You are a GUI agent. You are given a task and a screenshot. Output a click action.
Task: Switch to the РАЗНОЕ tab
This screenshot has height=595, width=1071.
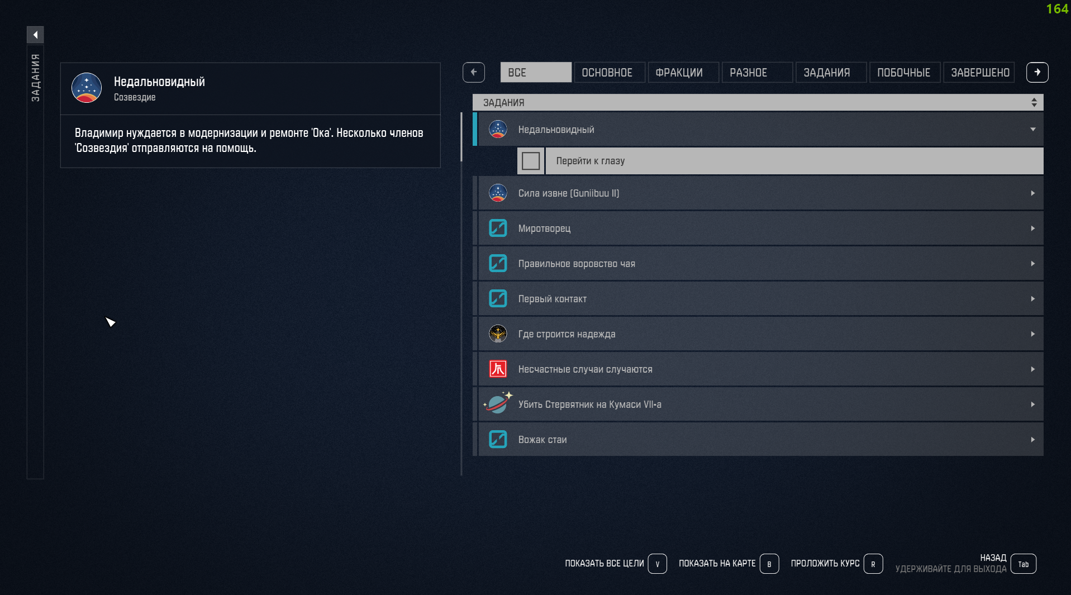(x=757, y=72)
